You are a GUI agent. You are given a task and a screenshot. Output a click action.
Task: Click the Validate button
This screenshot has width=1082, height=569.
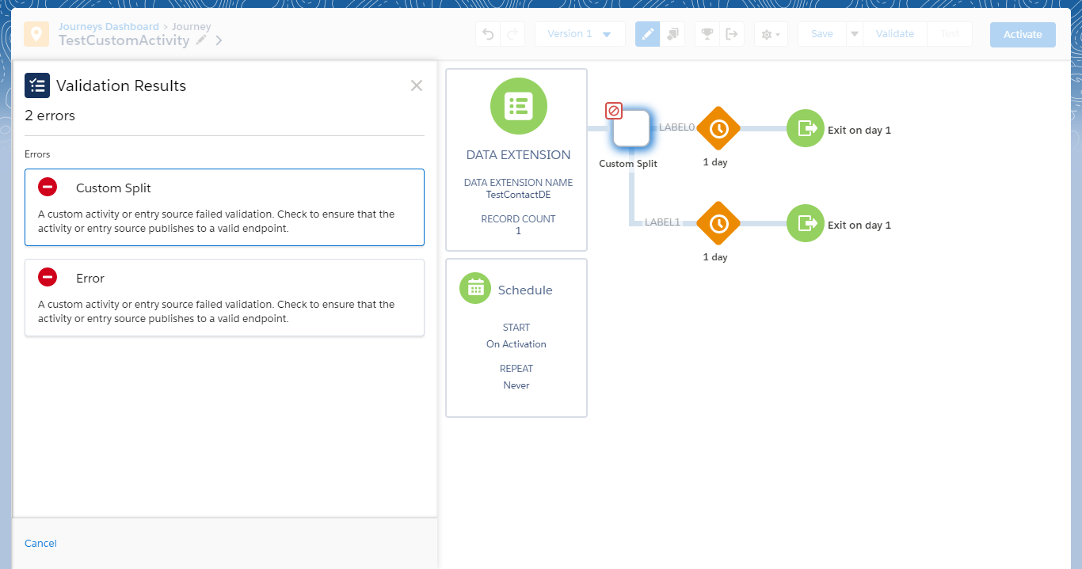894,34
